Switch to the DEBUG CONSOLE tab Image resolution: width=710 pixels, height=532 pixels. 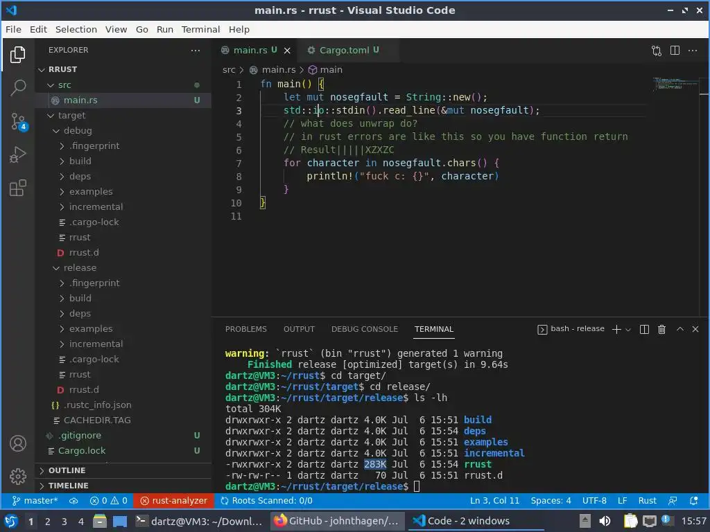click(x=365, y=329)
